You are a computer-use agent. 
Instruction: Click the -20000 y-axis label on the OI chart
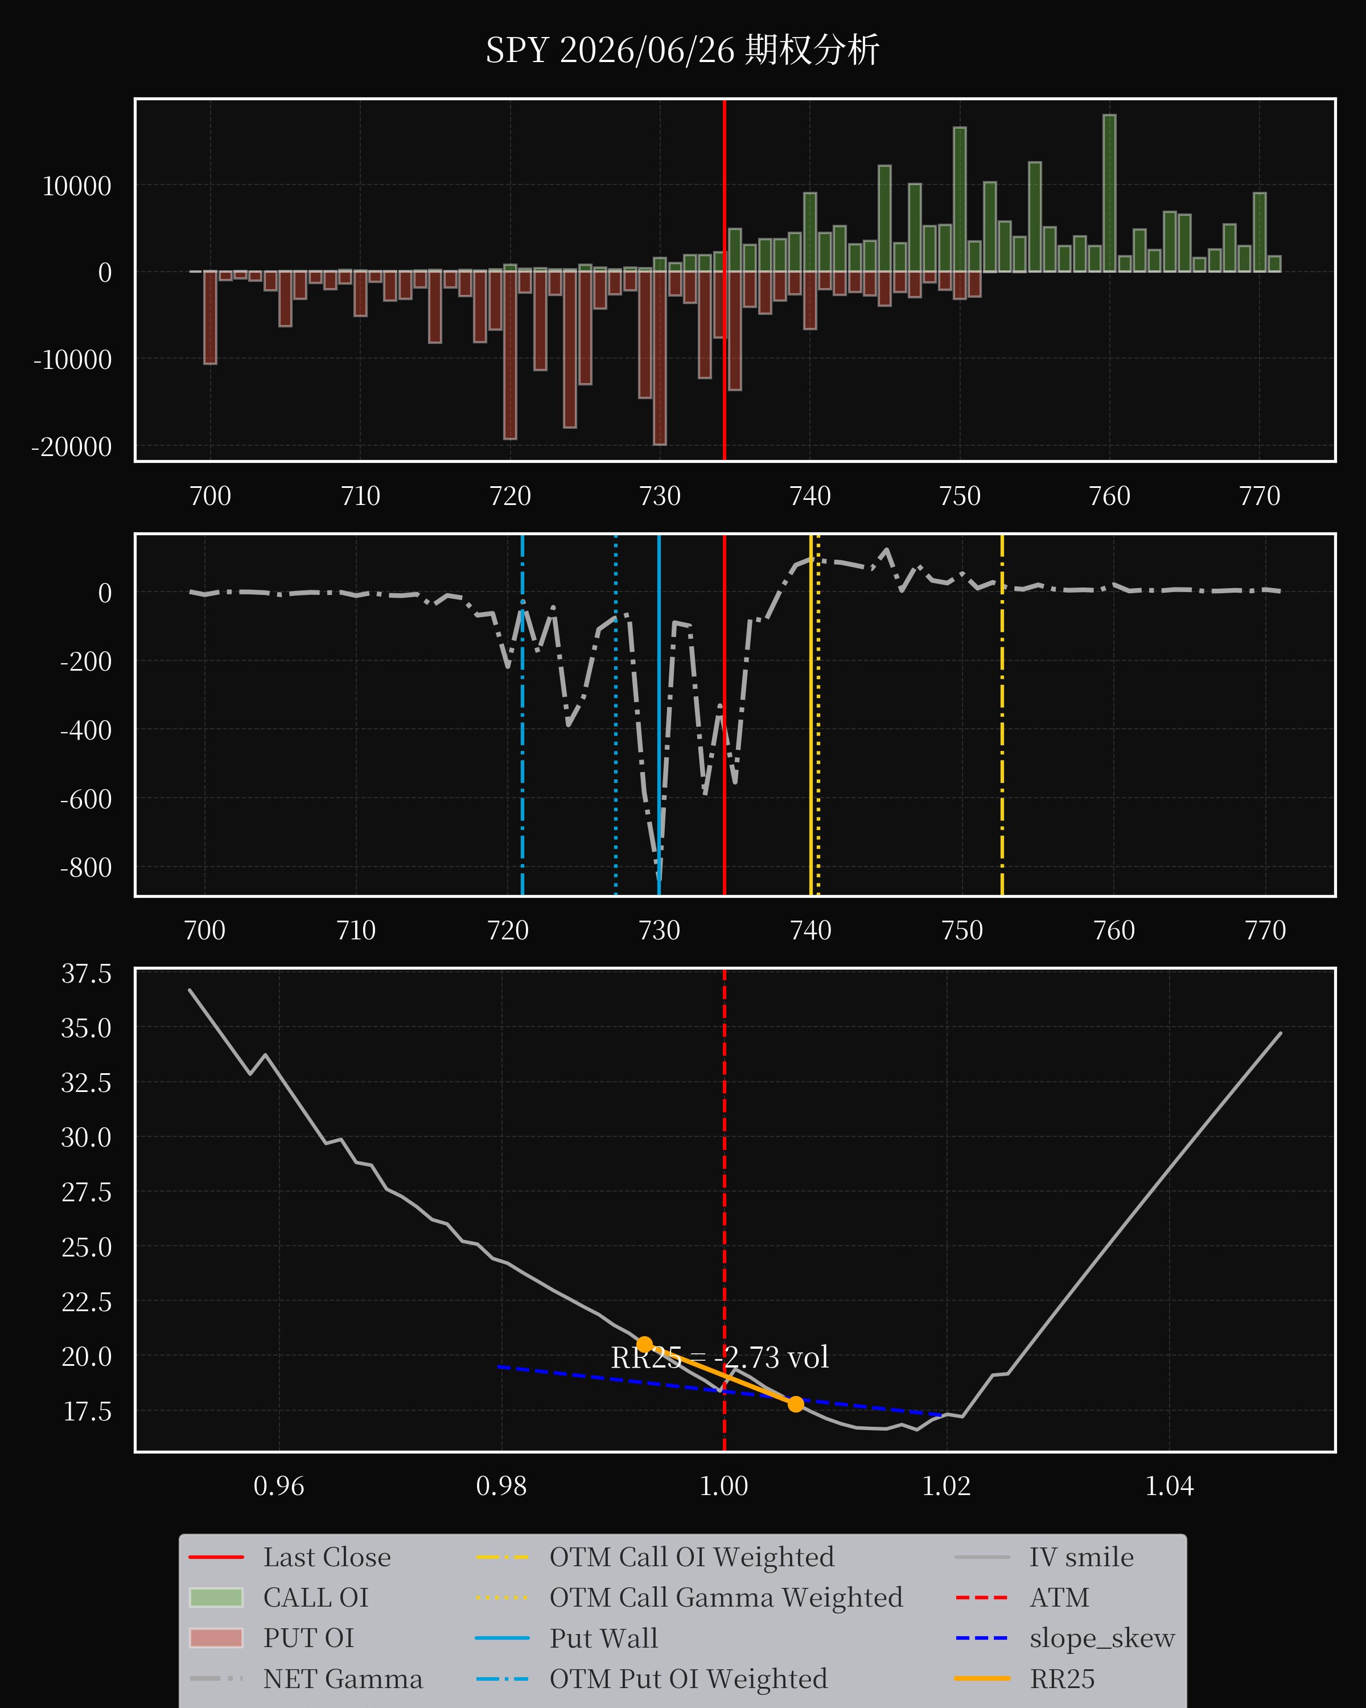click(71, 447)
